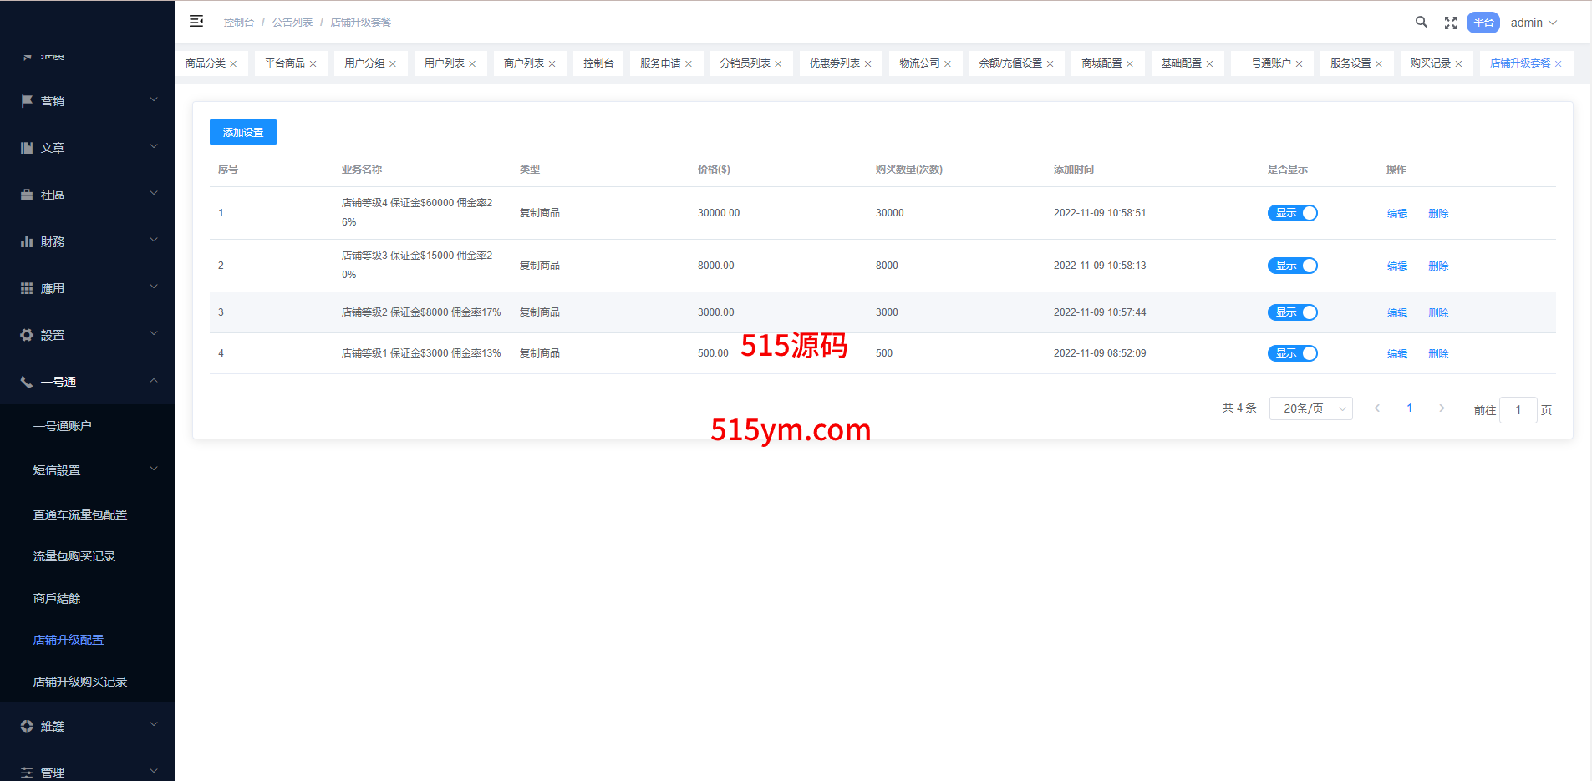Screen dimensions: 1592x781
Task: Click the 應用 grid icon in sidebar
Action: 27,288
